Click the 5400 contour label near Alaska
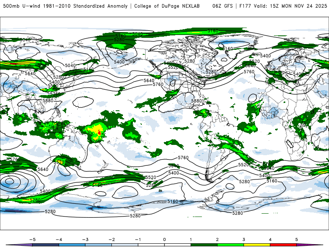329x247 pixels. click(x=119, y=62)
